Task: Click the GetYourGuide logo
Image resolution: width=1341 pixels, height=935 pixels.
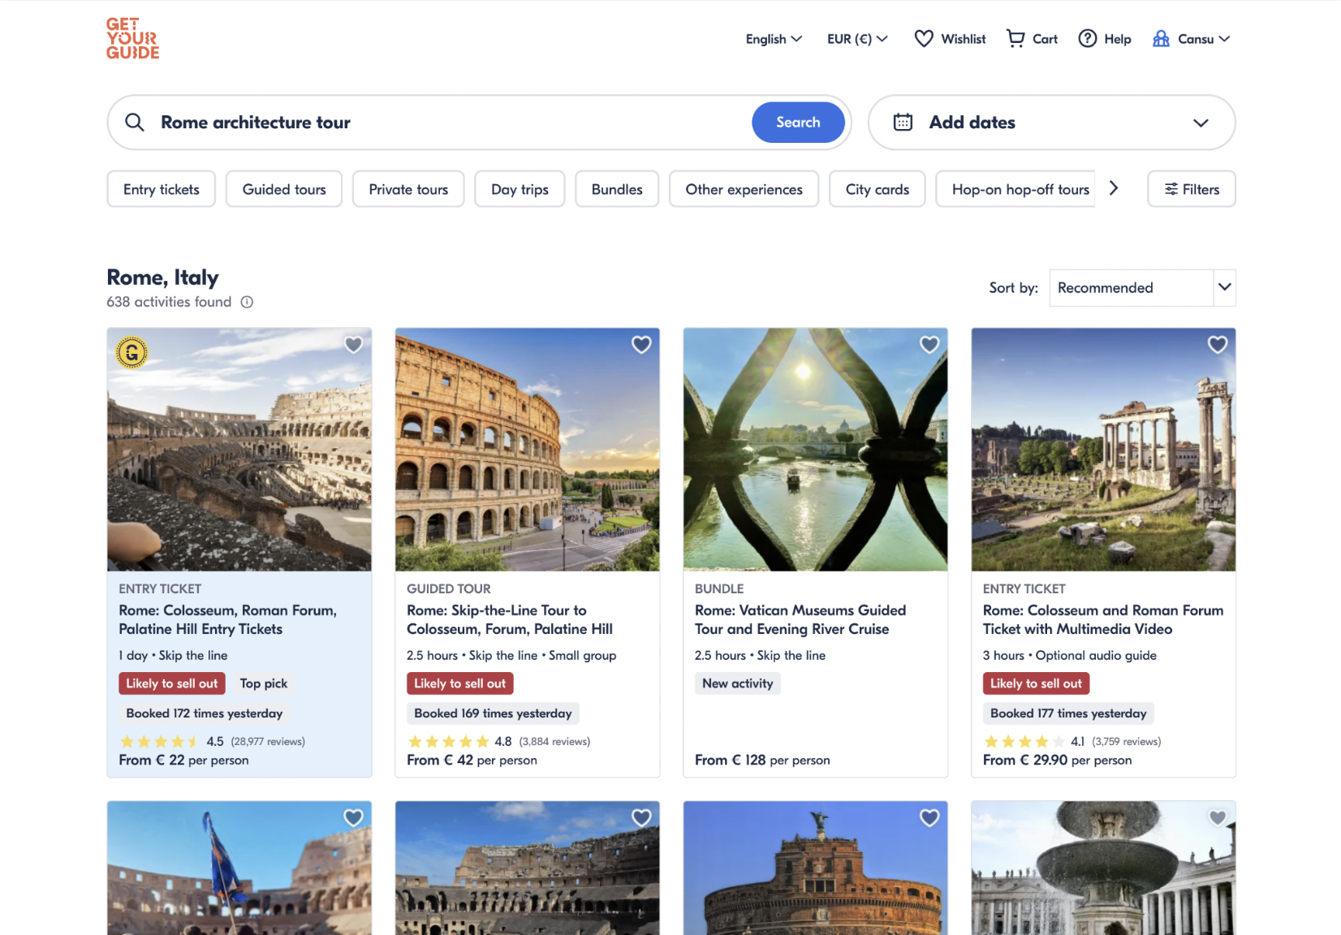Action: [132, 38]
